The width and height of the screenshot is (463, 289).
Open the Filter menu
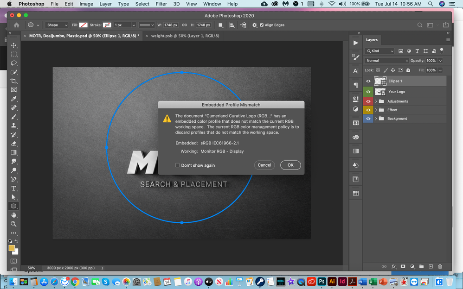point(161,4)
